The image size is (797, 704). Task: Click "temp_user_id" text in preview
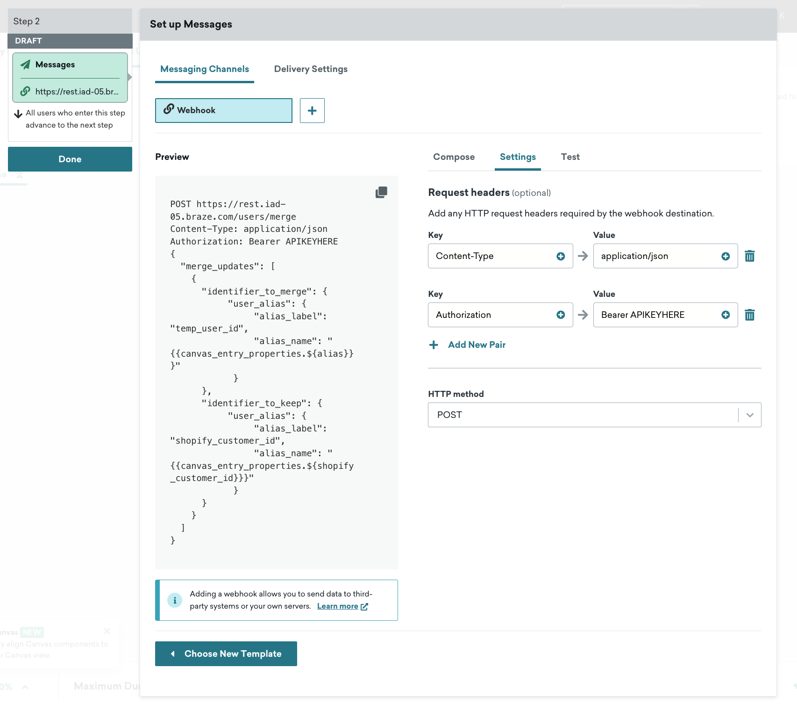point(207,329)
